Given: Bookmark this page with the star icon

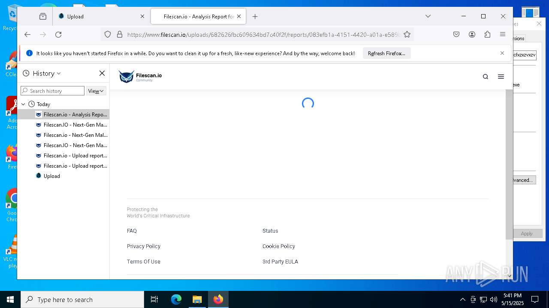Looking at the screenshot, I should click(407, 35).
